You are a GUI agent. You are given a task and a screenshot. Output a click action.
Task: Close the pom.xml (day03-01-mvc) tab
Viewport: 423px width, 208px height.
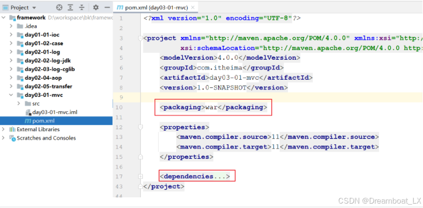coord(192,8)
